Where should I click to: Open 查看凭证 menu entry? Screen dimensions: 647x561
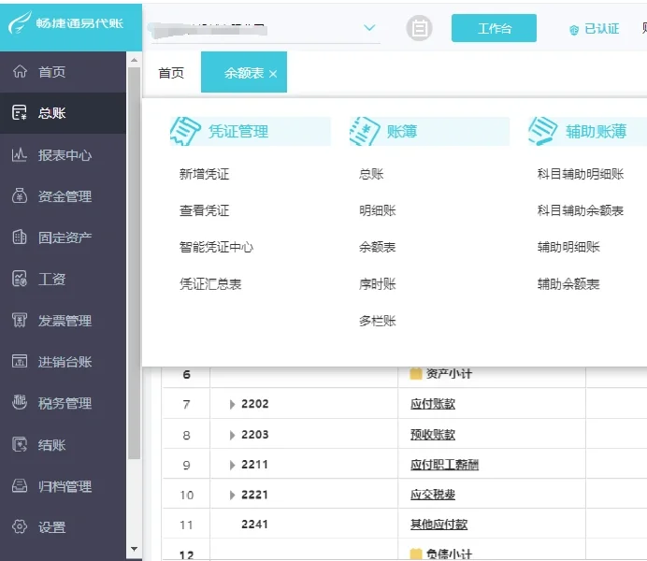click(204, 210)
